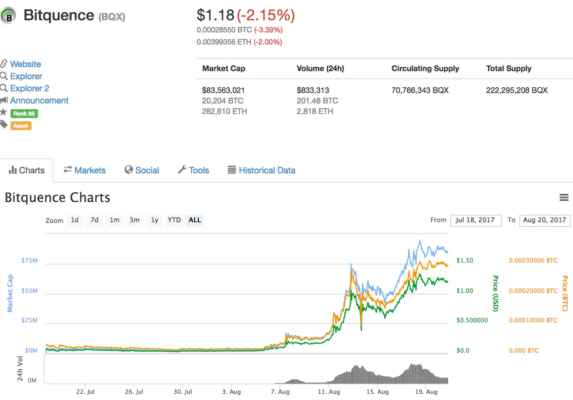This screenshot has height=400, width=573.
Task: Toggle the Price (BTC) series axis label
Action: (565, 293)
